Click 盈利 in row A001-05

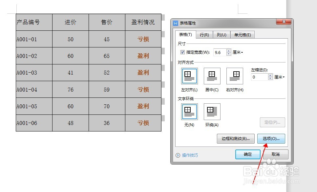click(x=143, y=106)
